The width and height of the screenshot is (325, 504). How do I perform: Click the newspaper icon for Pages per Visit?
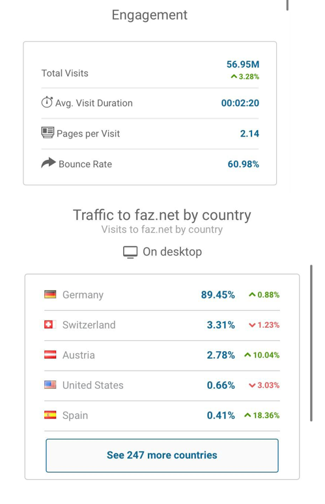tap(48, 133)
